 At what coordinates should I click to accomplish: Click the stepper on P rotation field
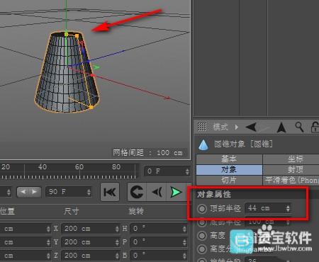pyautogui.click(x=184, y=242)
